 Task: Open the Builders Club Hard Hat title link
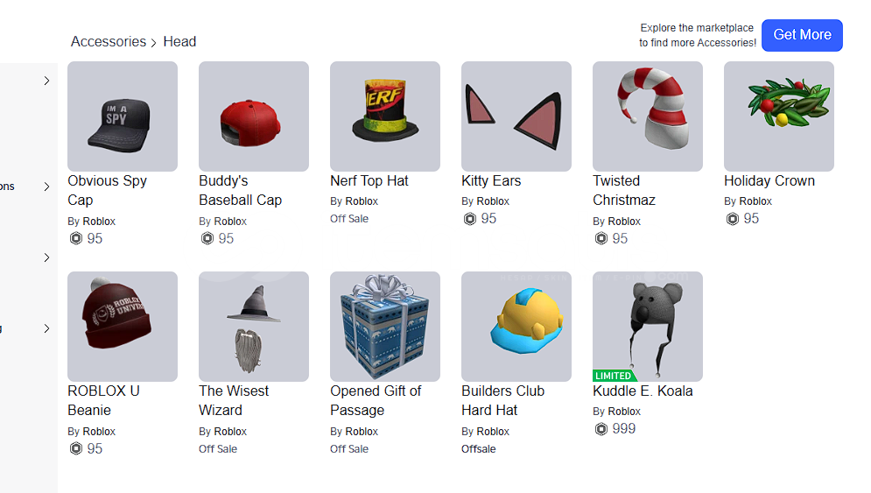tap(502, 401)
